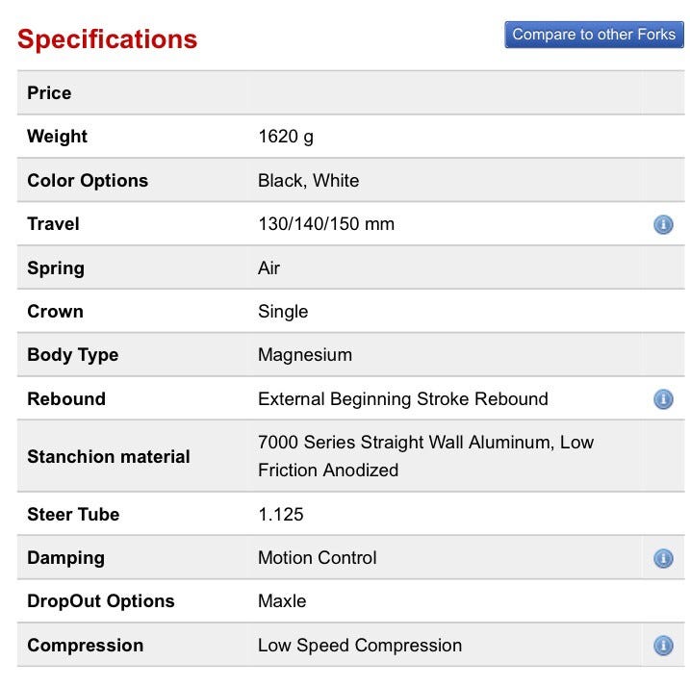The height and width of the screenshot is (687, 690).
Task: Open info icon for Travel row
Action: pos(663,225)
